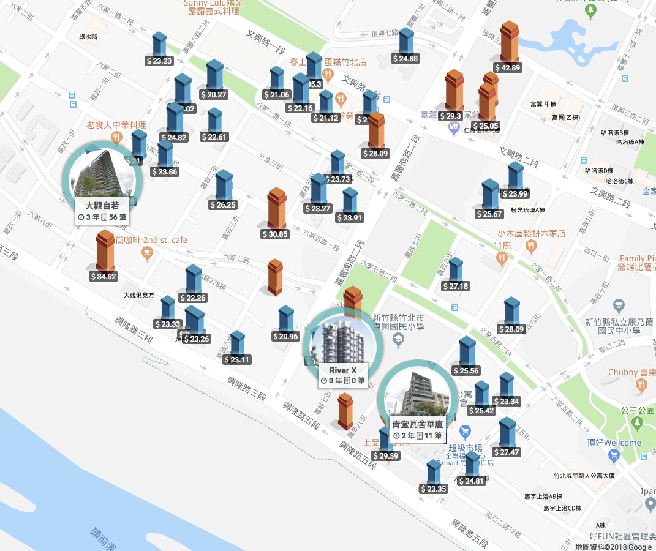656x551 pixels.
Task: Pick the $23.99 blue building marker
Action: point(516,180)
